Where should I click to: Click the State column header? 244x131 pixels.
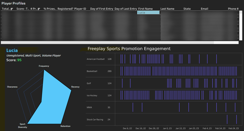pyautogui.click(x=187, y=9)
